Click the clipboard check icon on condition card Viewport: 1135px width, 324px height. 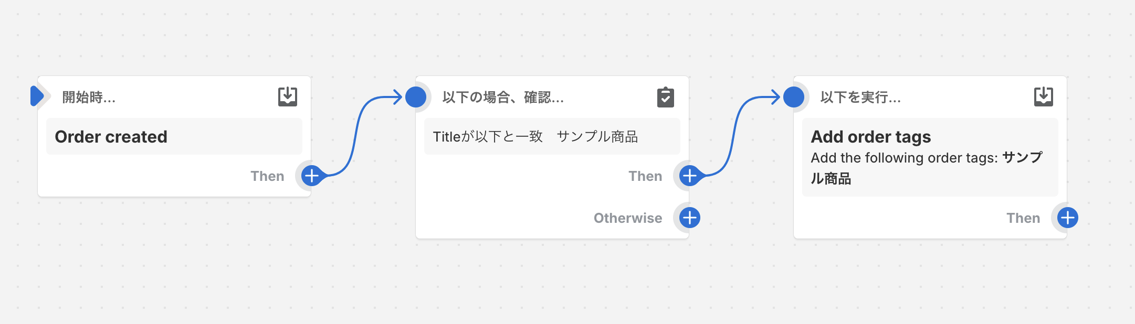665,97
